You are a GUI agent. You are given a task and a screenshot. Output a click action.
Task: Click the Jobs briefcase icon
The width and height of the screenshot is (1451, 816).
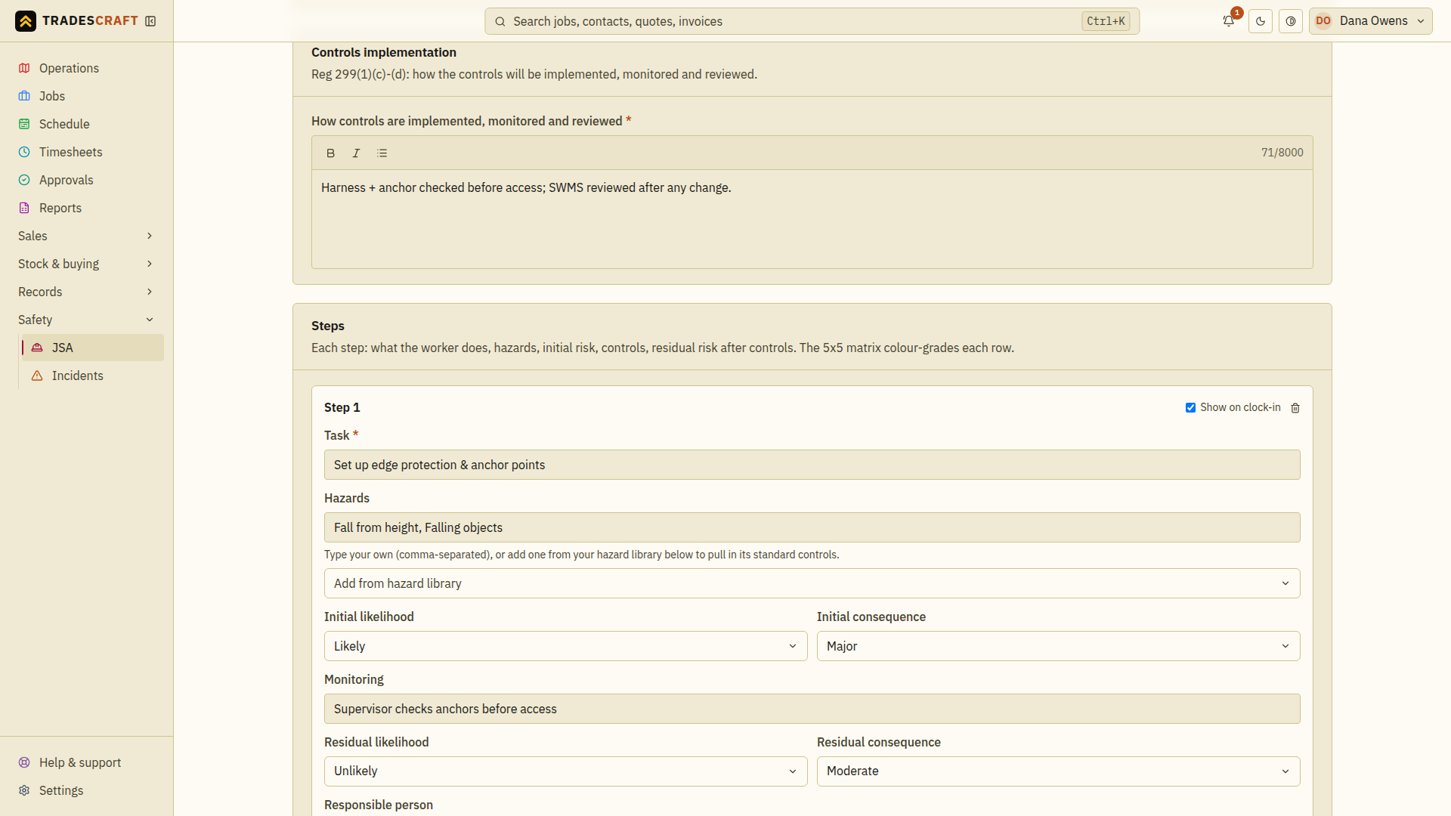click(x=24, y=96)
